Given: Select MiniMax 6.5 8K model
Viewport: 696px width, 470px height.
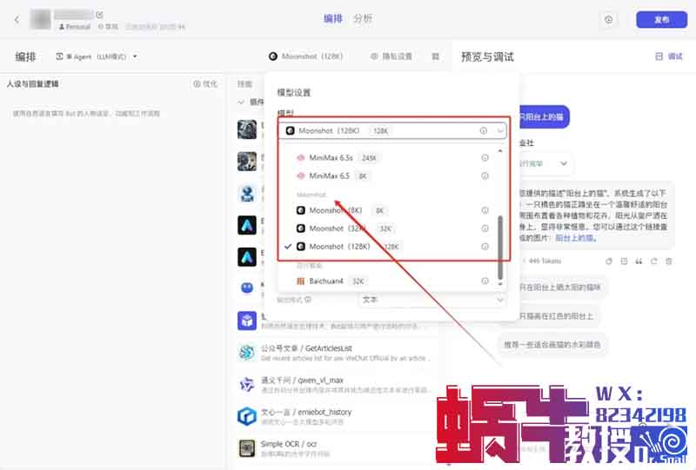Looking at the screenshot, I should tap(329, 175).
